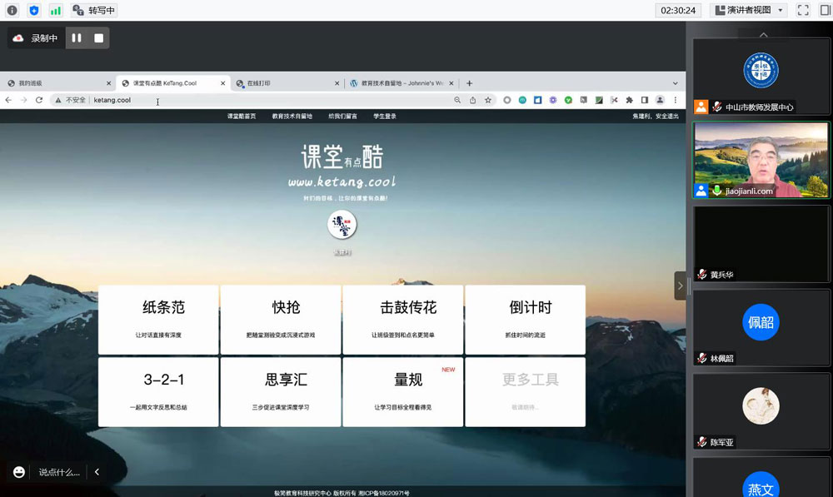Open the 学生登录 link
Screen dimensions: 833x497
pyautogui.click(x=383, y=117)
